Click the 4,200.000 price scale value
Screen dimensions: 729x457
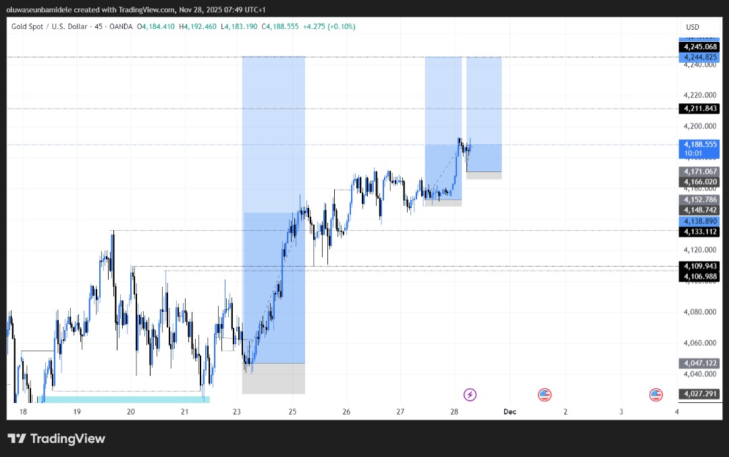point(700,126)
